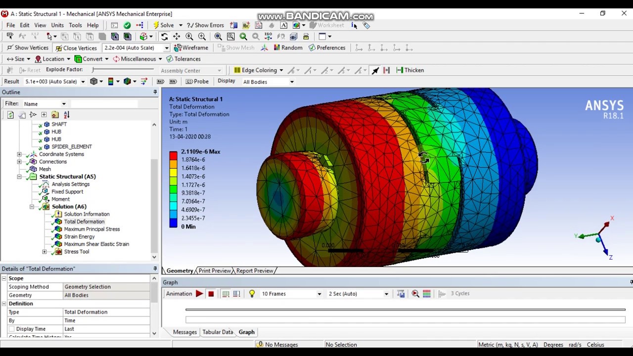Click the Export animation video icon
This screenshot has height=356, width=633.
401,294
